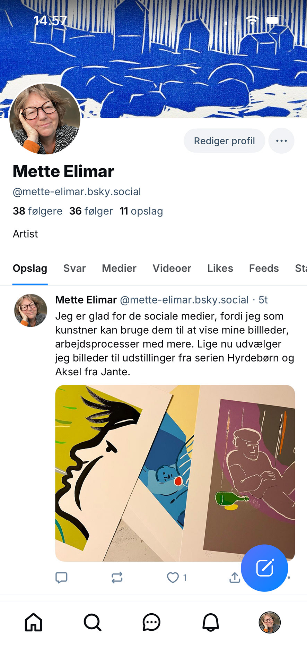The width and height of the screenshot is (307, 665).
Task: Open the post's artwork image
Action: click(175, 473)
